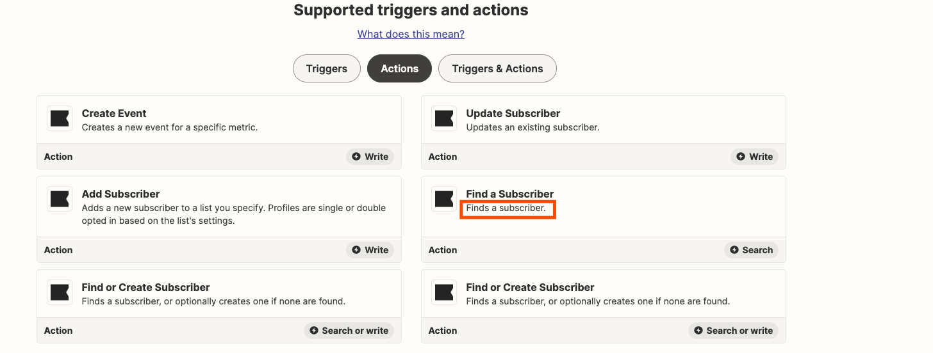This screenshot has width=933, height=353.
Task: Click the "Finds a subscriber." description text
Action: coord(506,208)
